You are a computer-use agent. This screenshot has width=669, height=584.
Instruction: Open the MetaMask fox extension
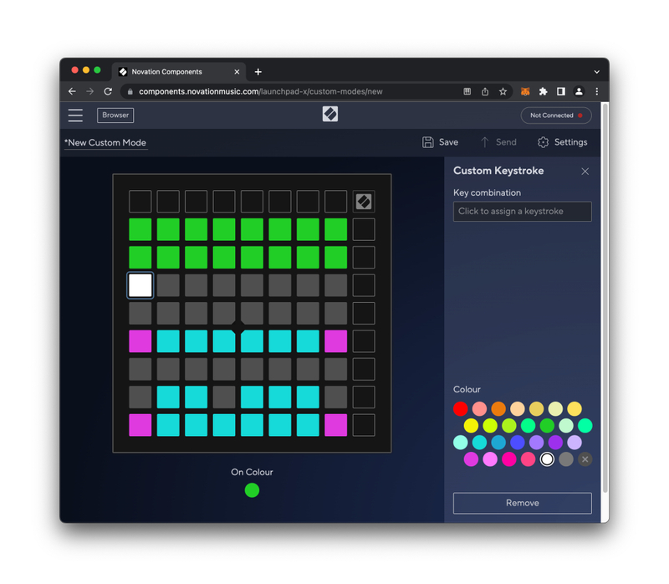(525, 91)
